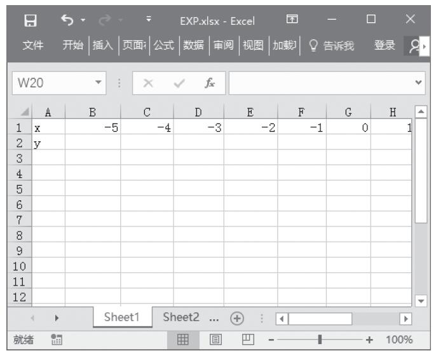The width and height of the screenshot is (436, 353).
Task: Click the zoom slider handle
Action: (x=320, y=340)
